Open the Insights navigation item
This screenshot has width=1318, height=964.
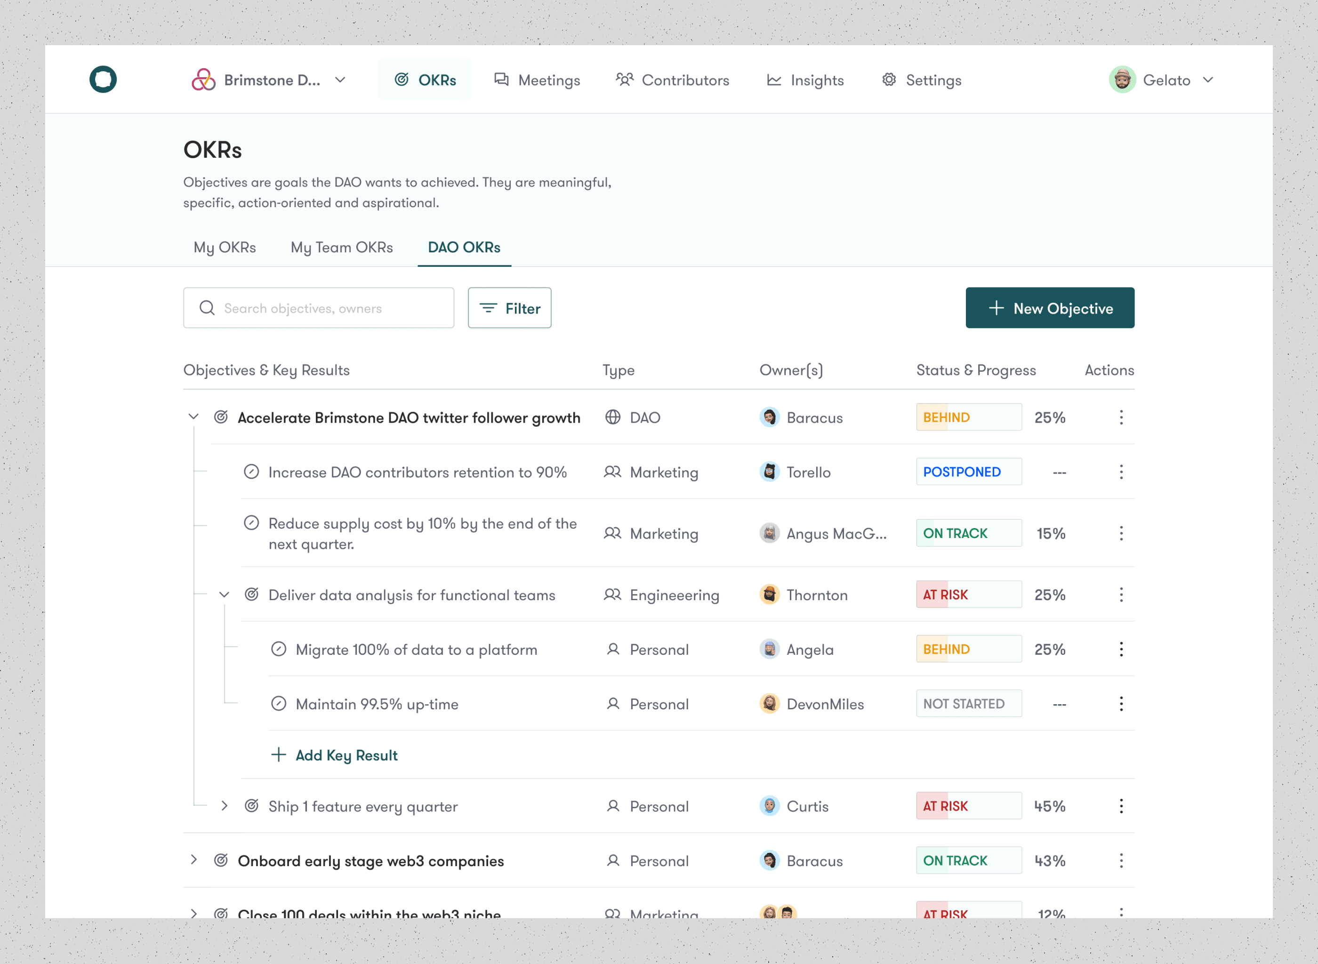(805, 80)
